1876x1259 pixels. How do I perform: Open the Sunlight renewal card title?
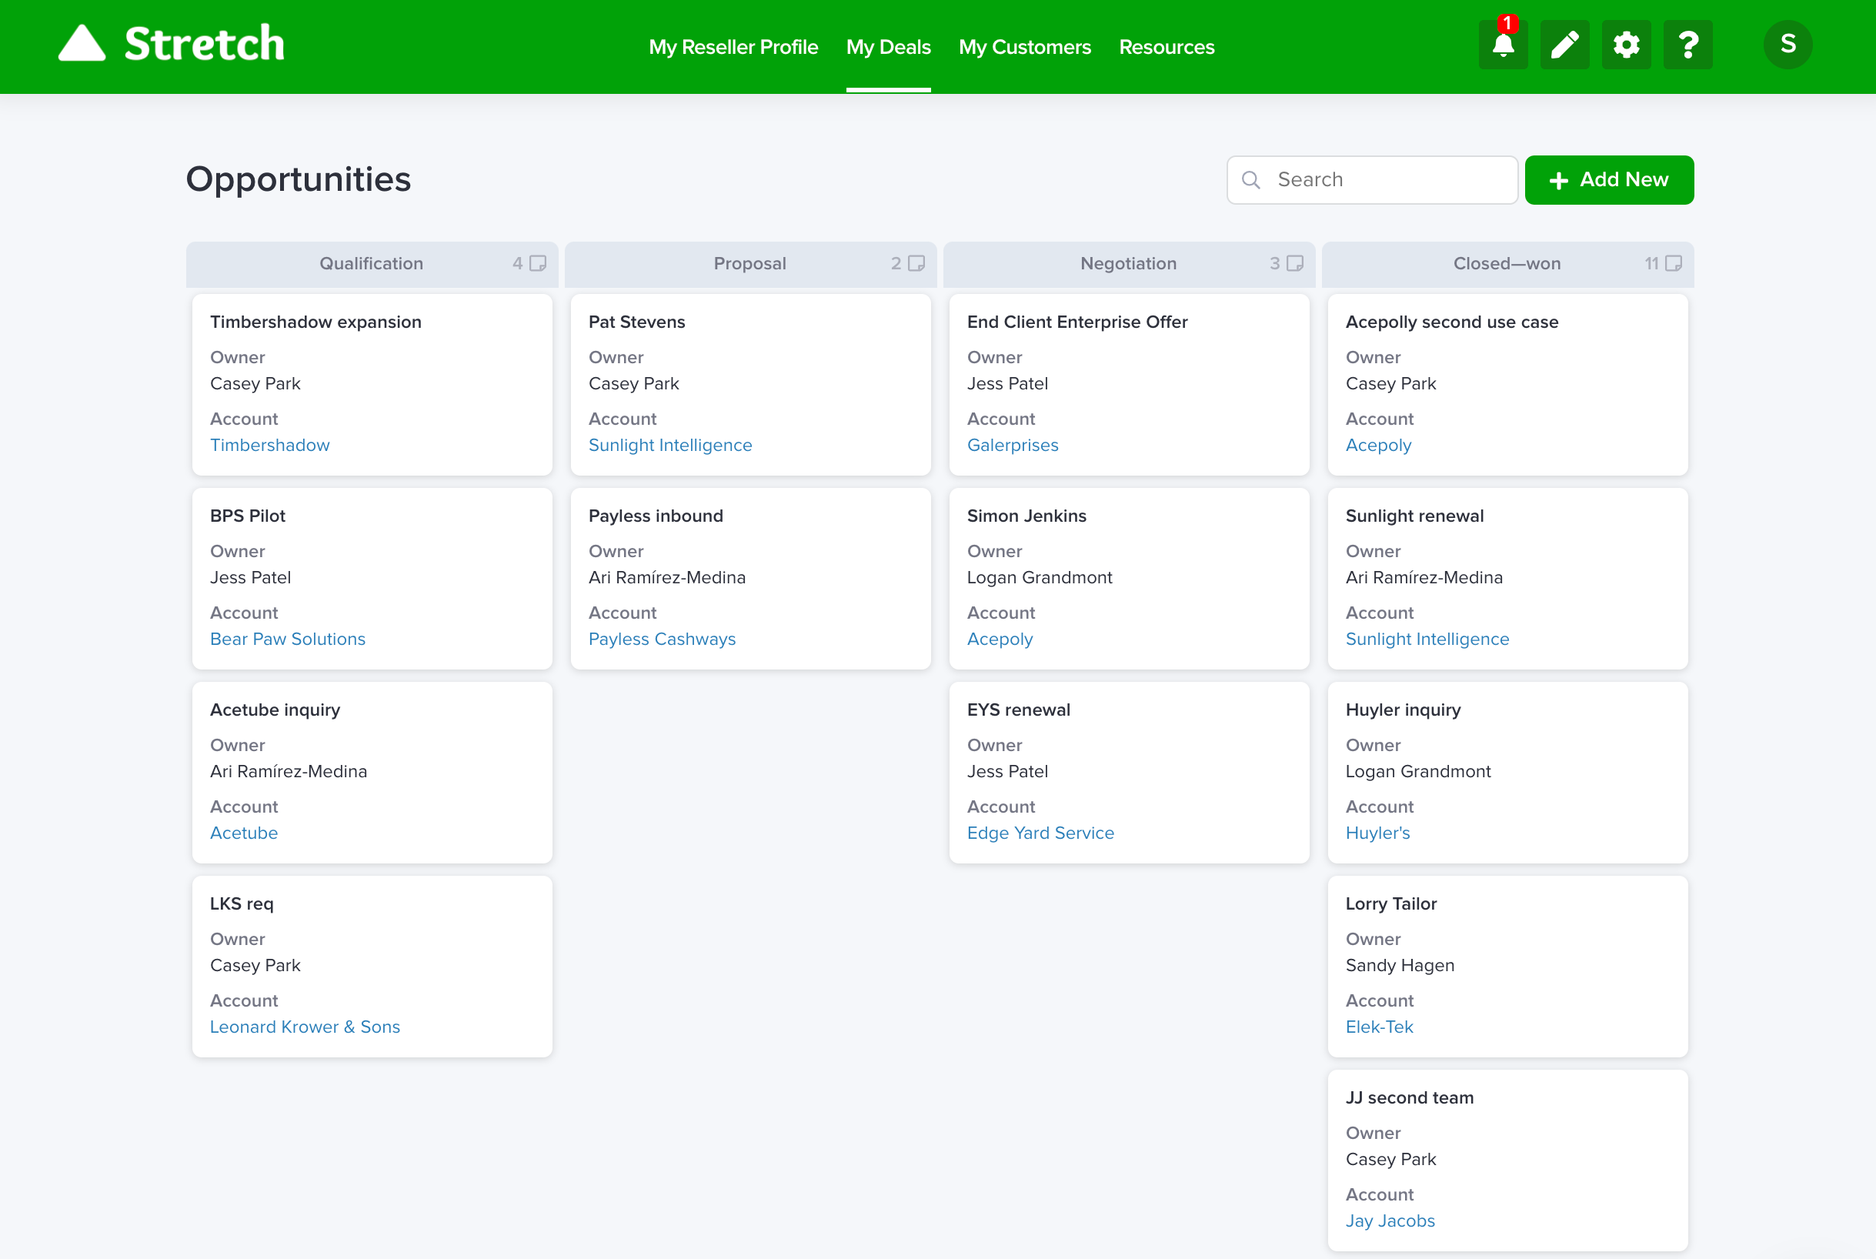coord(1414,516)
